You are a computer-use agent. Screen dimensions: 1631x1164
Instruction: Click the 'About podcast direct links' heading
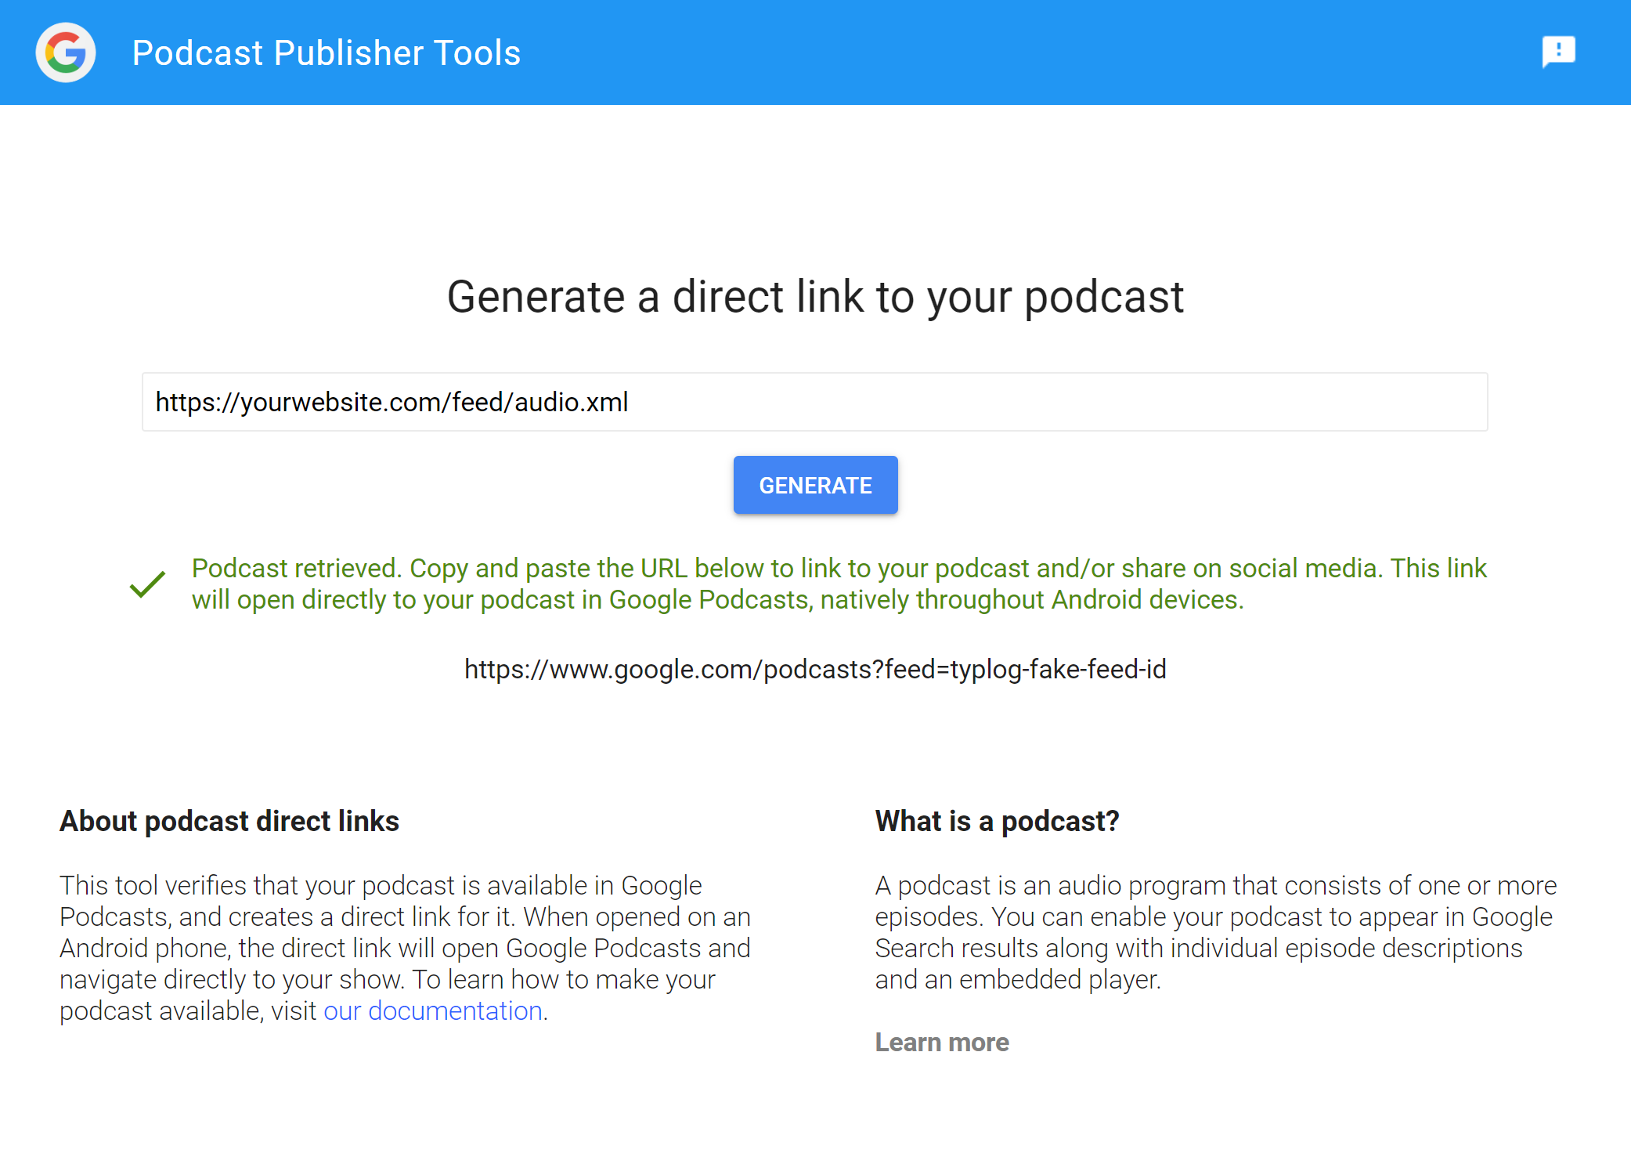[229, 821]
